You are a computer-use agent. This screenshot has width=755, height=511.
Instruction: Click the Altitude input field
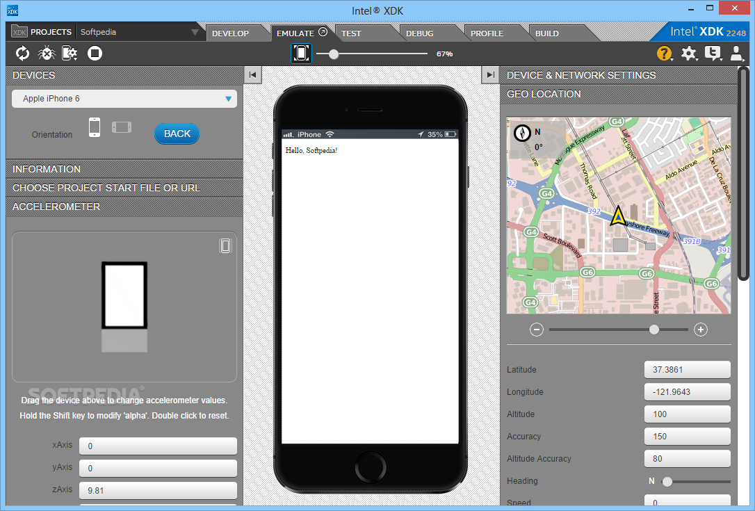point(687,414)
